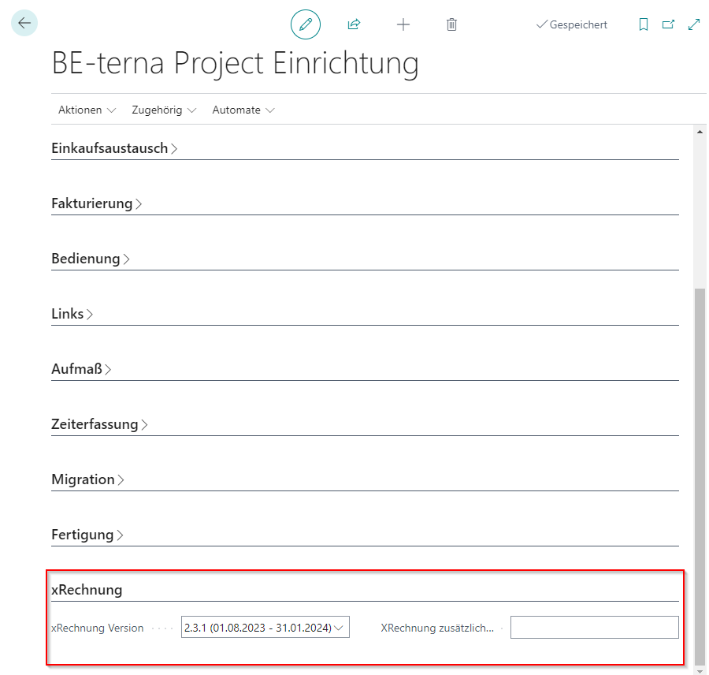This screenshot has height=675, width=709.
Task: Expand page to full screen icon
Action: (x=693, y=24)
